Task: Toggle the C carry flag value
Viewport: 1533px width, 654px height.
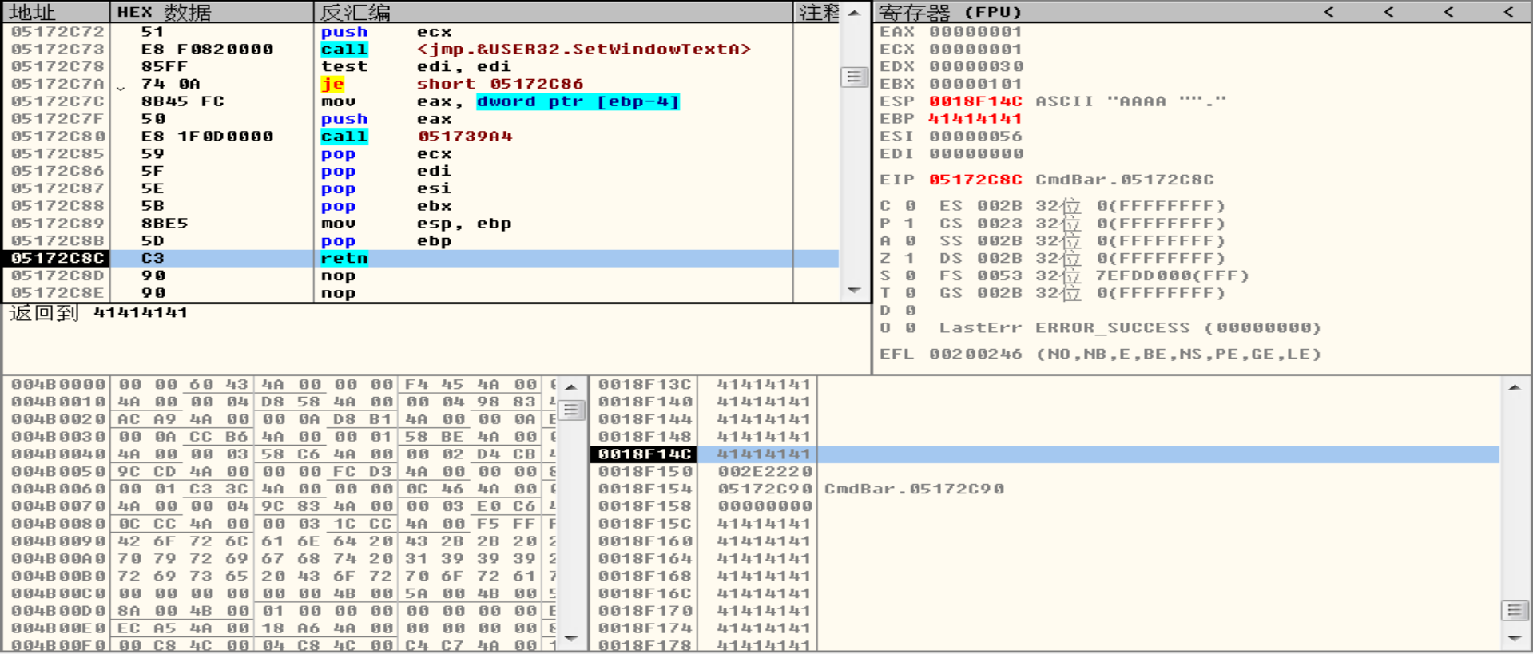Action: pyautogui.click(x=910, y=206)
